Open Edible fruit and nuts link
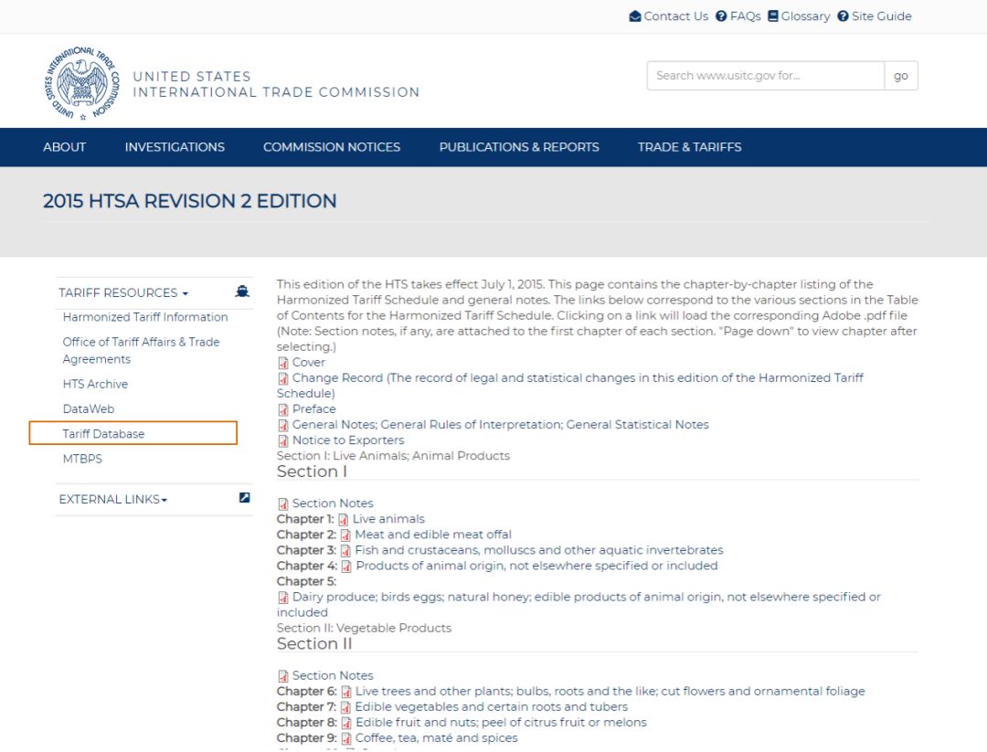The image size is (987, 752). 501,723
